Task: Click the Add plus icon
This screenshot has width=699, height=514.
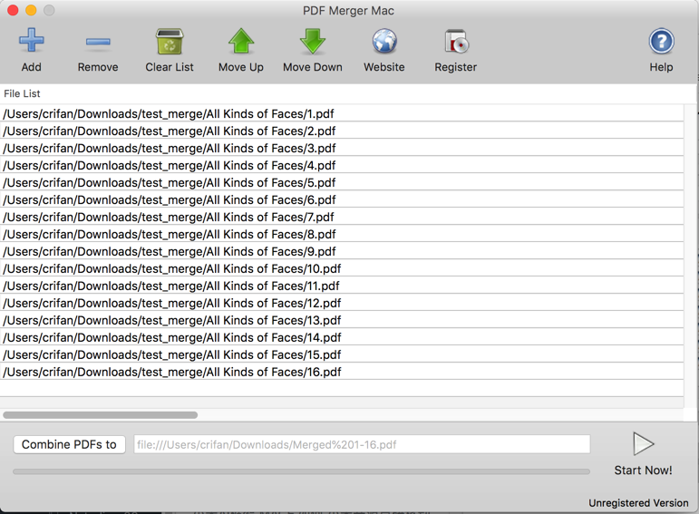Action: 31,41
